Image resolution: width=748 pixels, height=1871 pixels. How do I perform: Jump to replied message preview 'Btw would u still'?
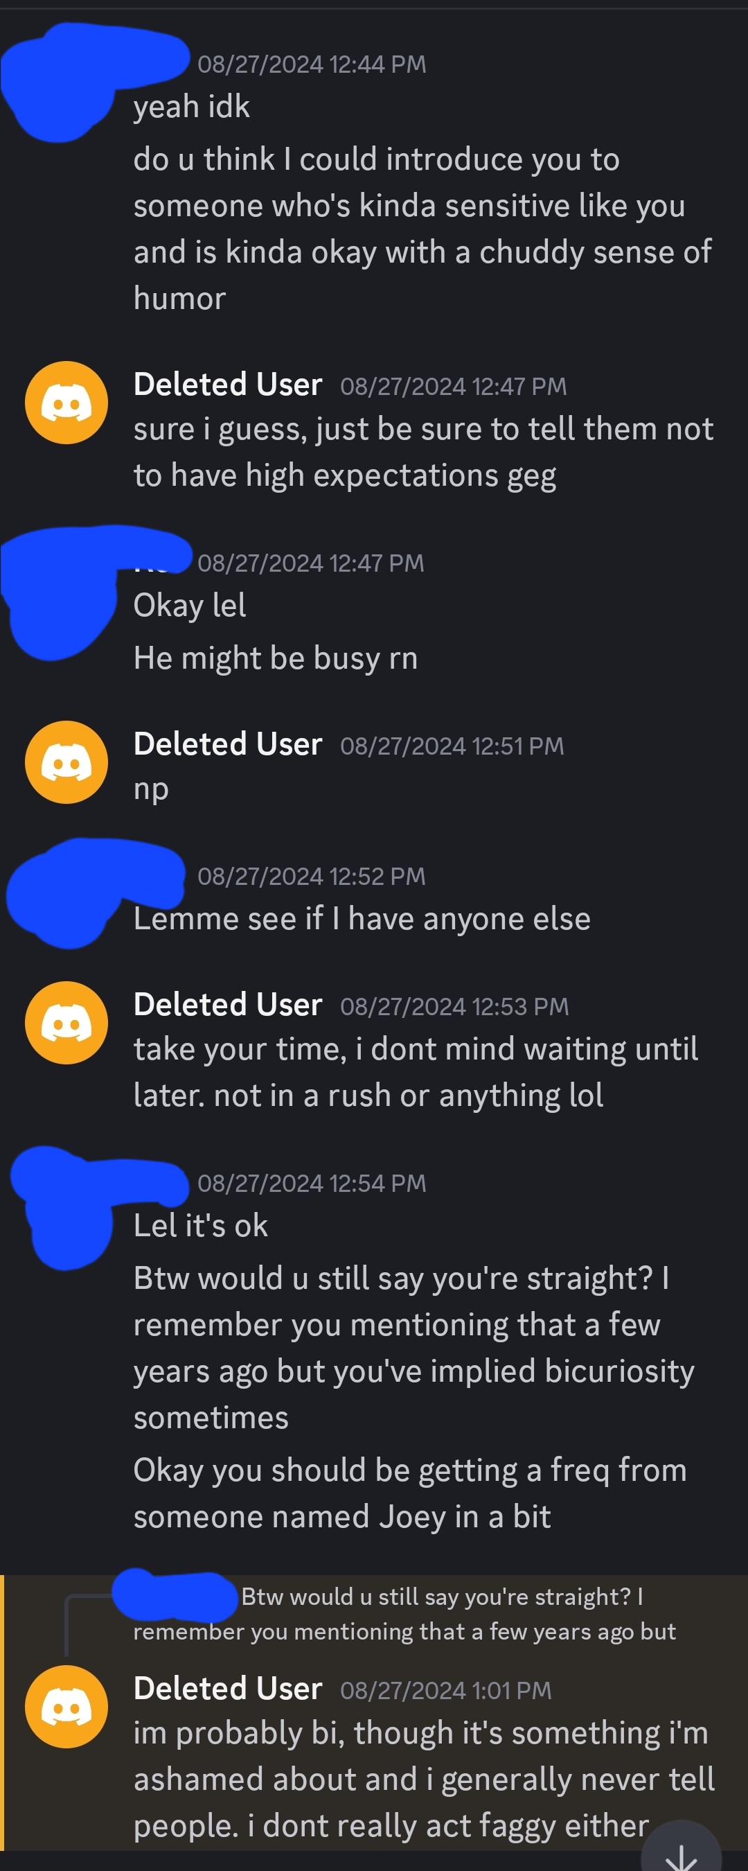click(x=405, y=1614)
